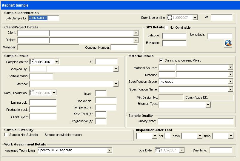Select the Docket No field
Image resolution: width=240 pixels, height=161 pixels.
105,101
